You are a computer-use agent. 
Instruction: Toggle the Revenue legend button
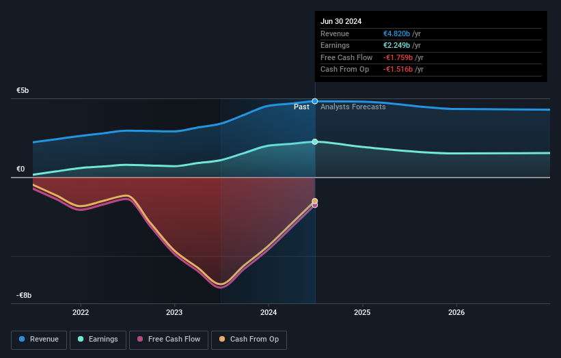coord(39,340)
